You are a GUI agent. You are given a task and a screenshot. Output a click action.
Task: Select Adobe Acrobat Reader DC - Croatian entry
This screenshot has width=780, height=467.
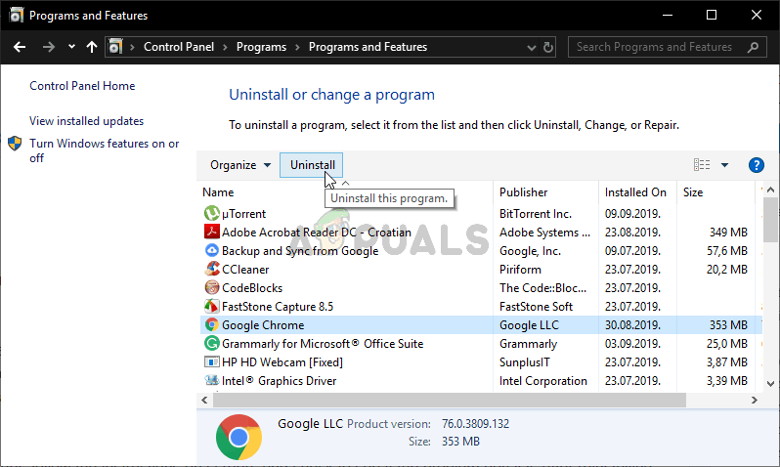[x=317, y=233]
